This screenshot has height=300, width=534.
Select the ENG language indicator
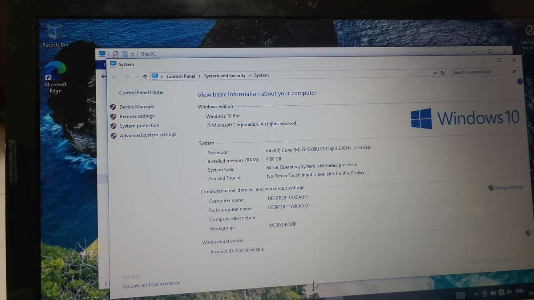521,292
